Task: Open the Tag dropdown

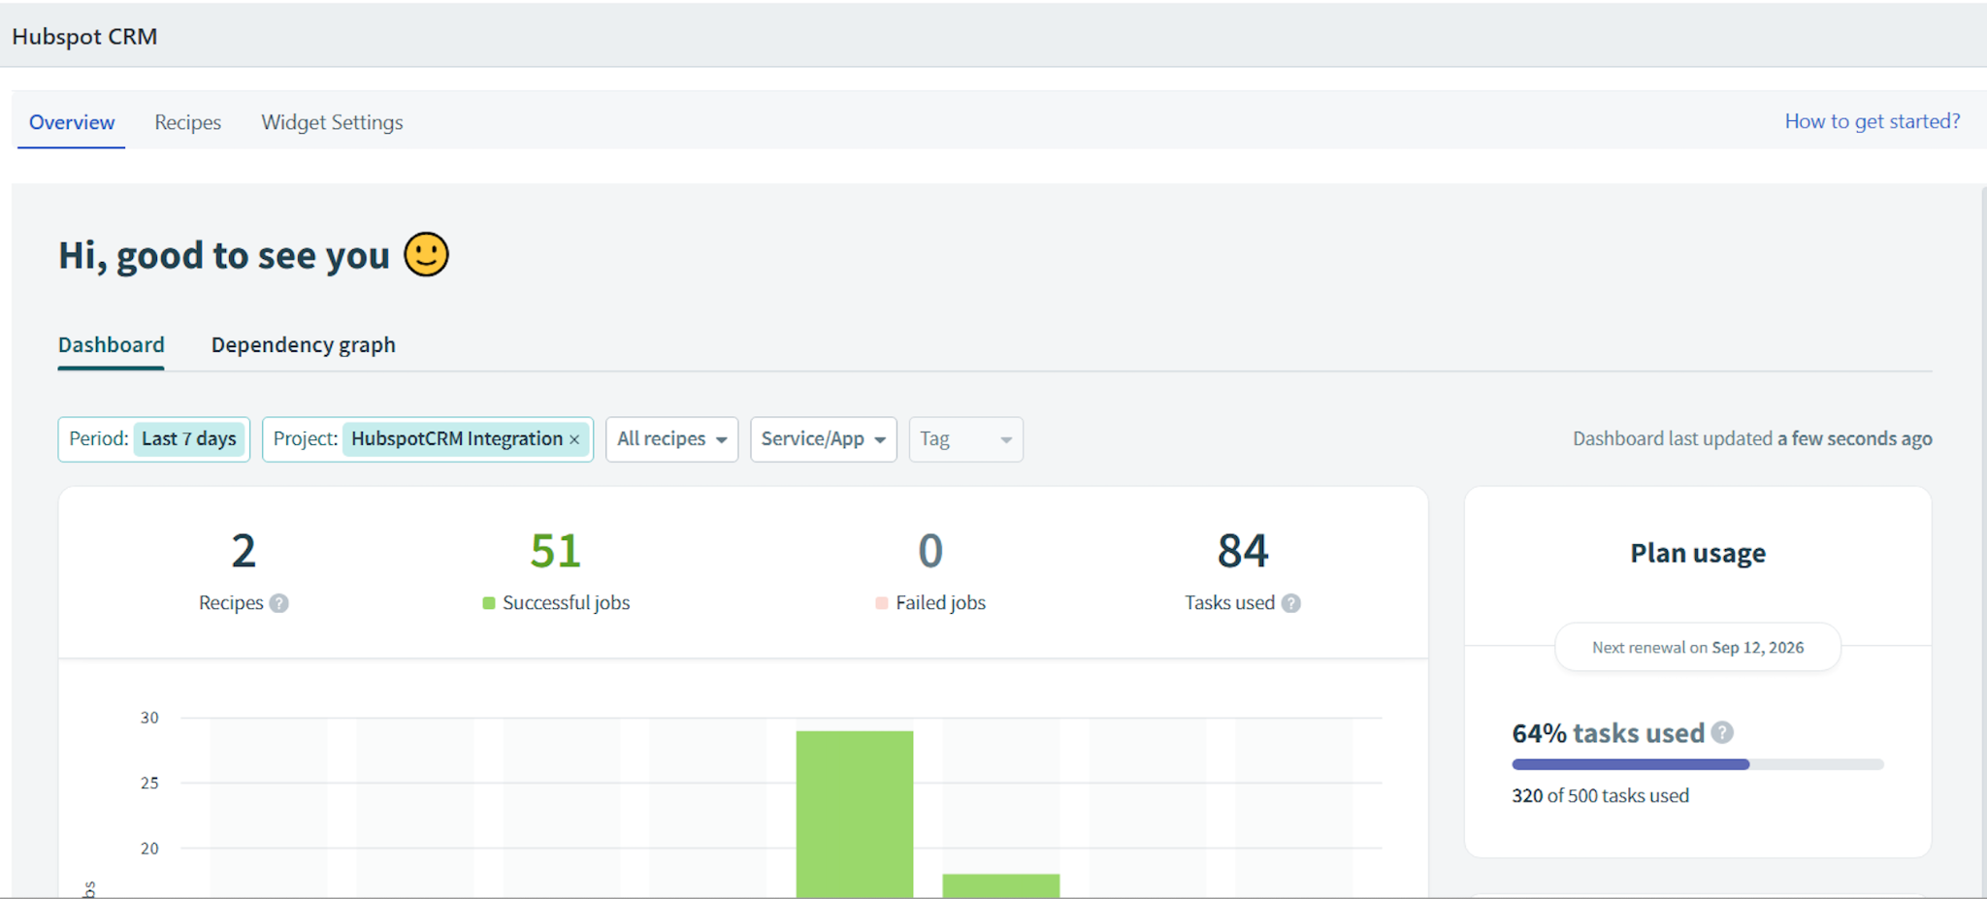Action: coord(965,439)
